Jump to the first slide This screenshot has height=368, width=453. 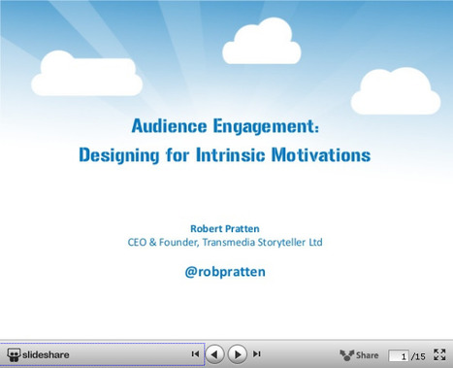pos(195,354)
